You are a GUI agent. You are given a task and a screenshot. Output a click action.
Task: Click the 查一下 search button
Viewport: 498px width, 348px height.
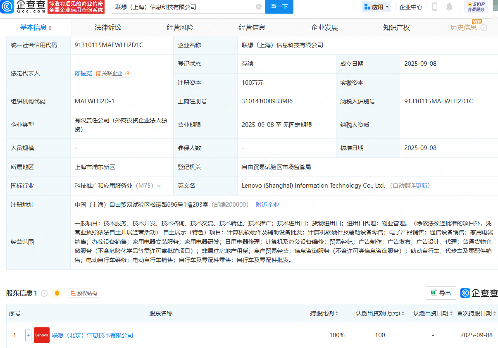[x=279, y=7]
